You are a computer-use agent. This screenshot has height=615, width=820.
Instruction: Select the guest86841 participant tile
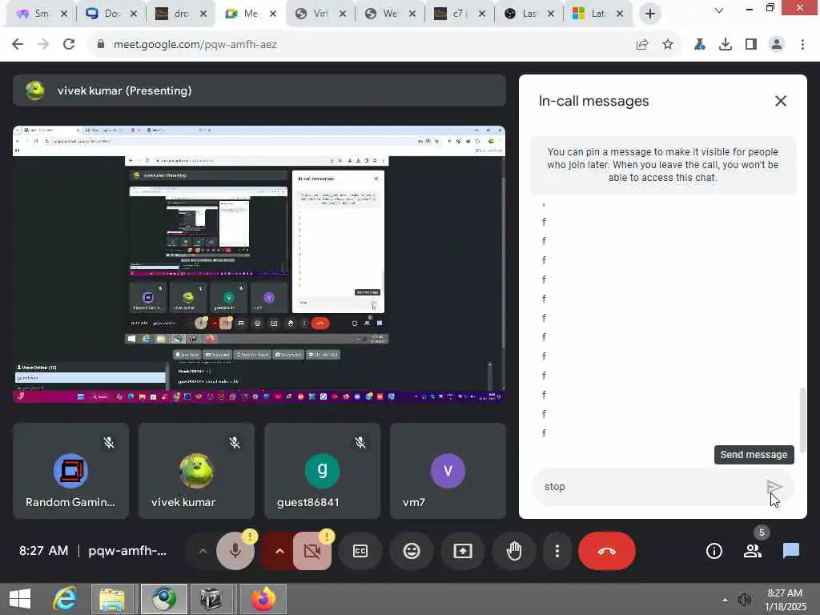tap(322, 471)
